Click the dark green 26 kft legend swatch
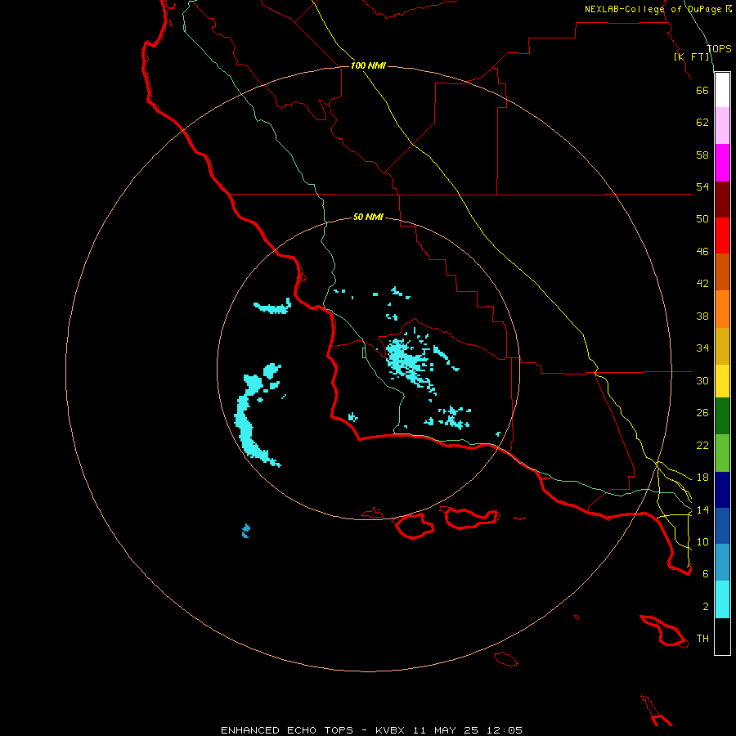This screenshot has width=736, height=736. coord(722,416)
